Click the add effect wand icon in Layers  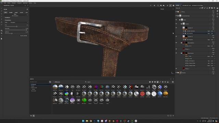click(x=200, y=8)
